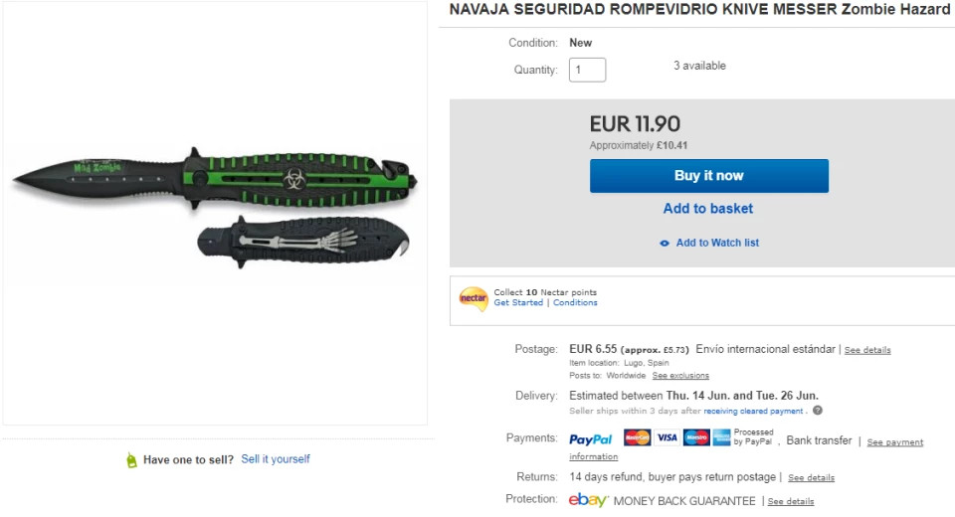Image resolution: width=955 pixels, height=517 pixels.
Task: Click Get Started for Nectar points
Action: 518,303
